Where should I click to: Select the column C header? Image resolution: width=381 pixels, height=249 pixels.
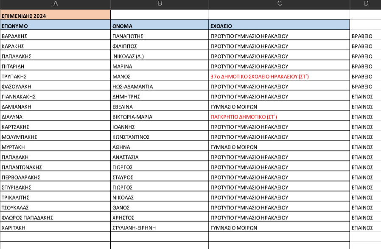279,4
